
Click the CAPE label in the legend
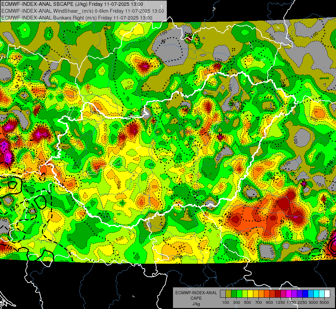(196, 298)
